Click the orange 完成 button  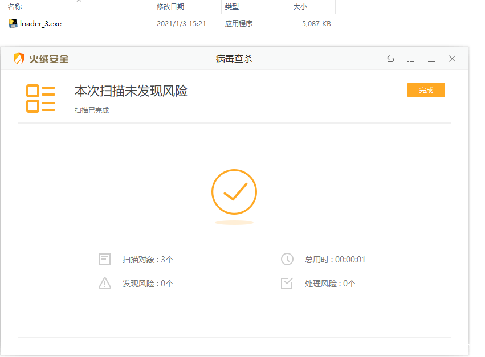426,90
